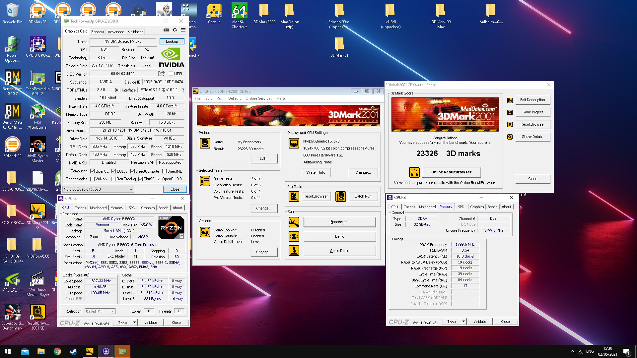
Task: Open the SPD tab in CPU-Z Memory window
Action: tap(461, 207)
